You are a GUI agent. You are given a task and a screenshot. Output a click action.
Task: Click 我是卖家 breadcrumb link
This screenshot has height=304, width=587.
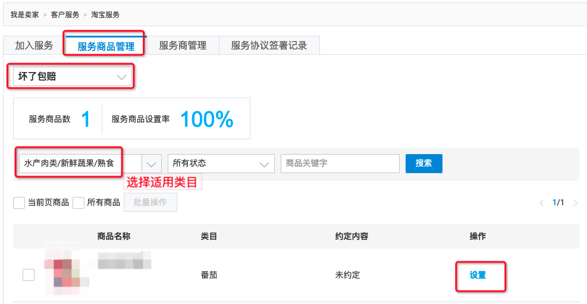click(24, 15)
